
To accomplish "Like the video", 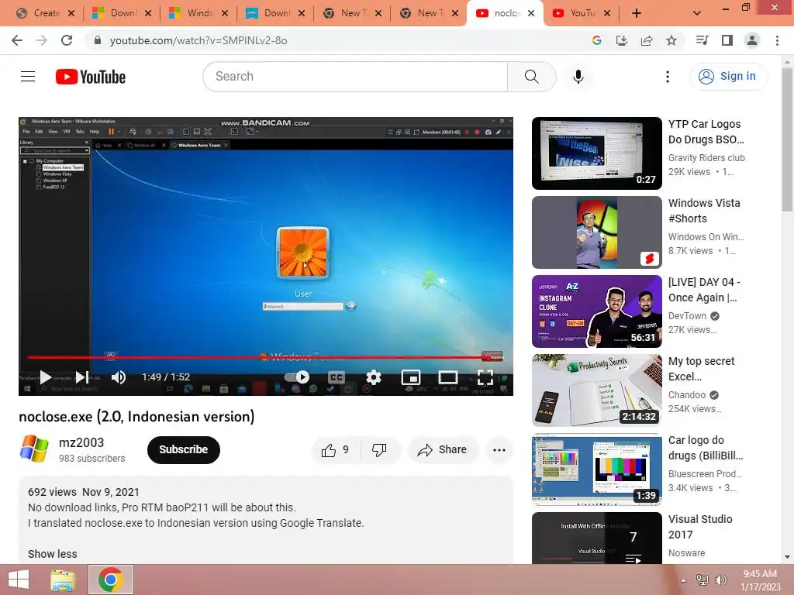I will (335, 450).
